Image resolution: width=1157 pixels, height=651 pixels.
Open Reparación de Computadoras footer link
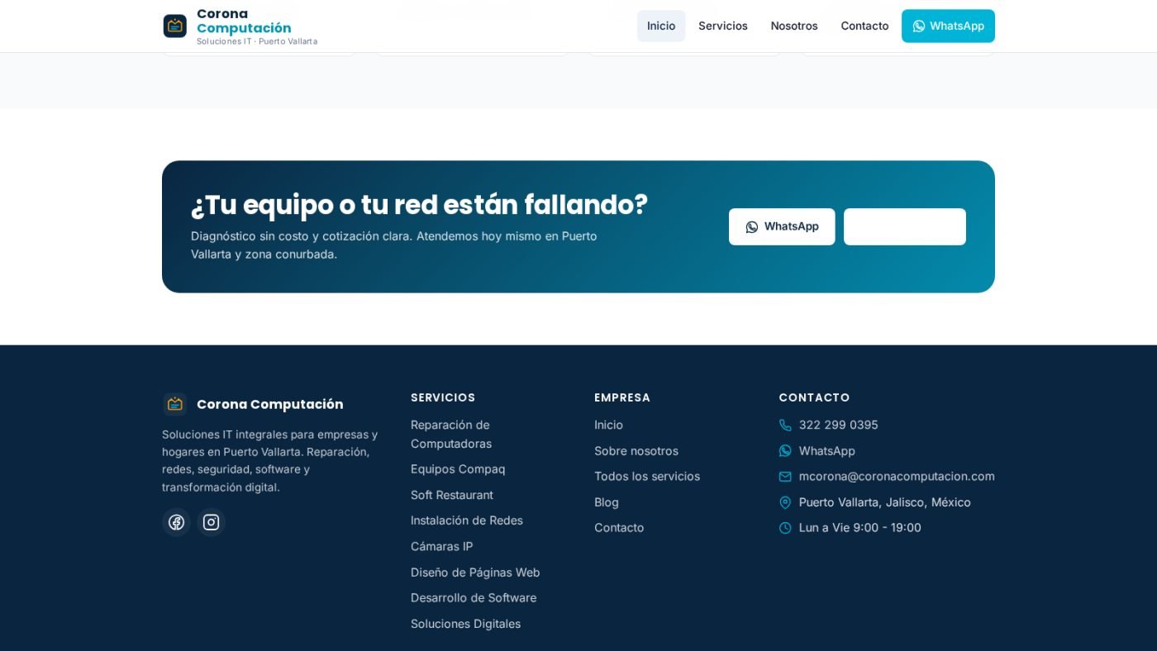point(451,435)
